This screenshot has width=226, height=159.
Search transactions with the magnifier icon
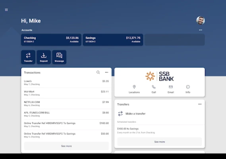(x=98, y=72)
